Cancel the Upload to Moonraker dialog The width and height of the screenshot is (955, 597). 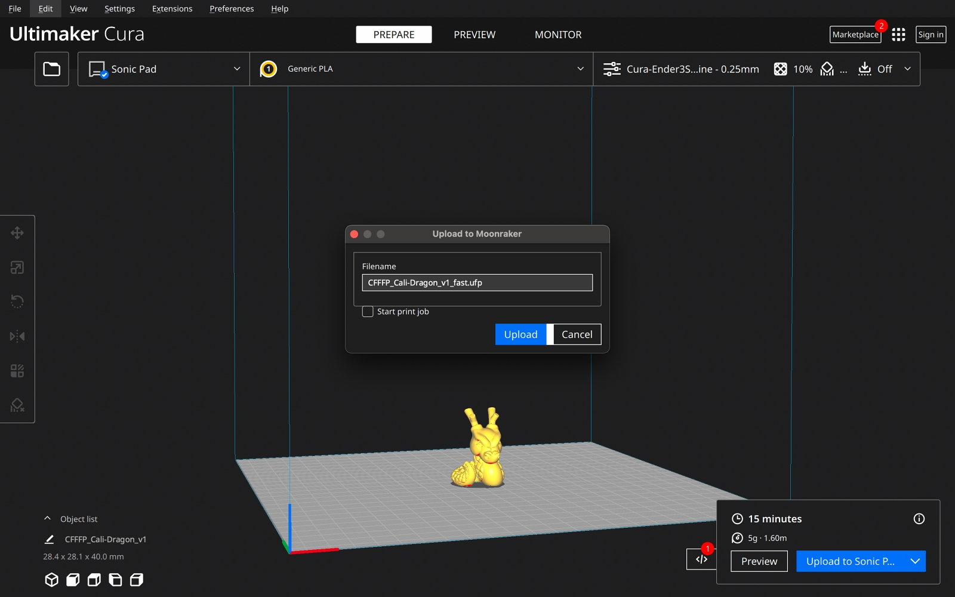[577, 334]
